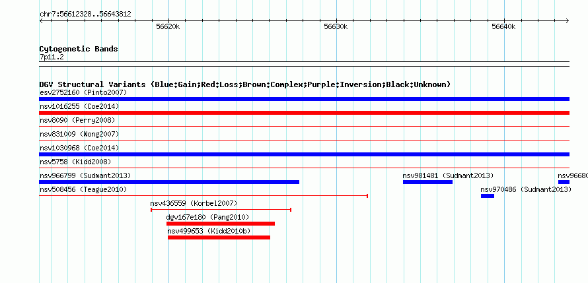Open the nsv1016255 (Coe2014) variant label

click(x=79, y=106)
